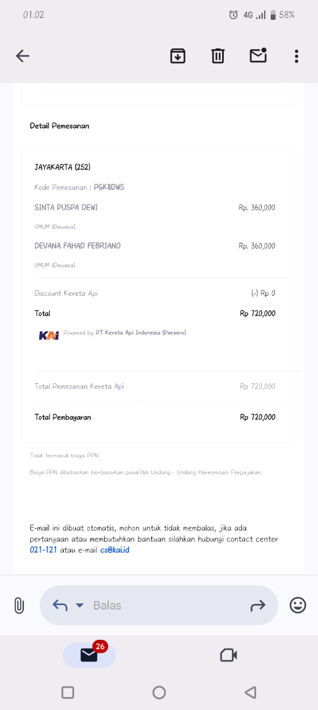Delete email with trash icon
The height and width of the screenshot is (710, 318).
pyautogui.click(x=217, y=56)
